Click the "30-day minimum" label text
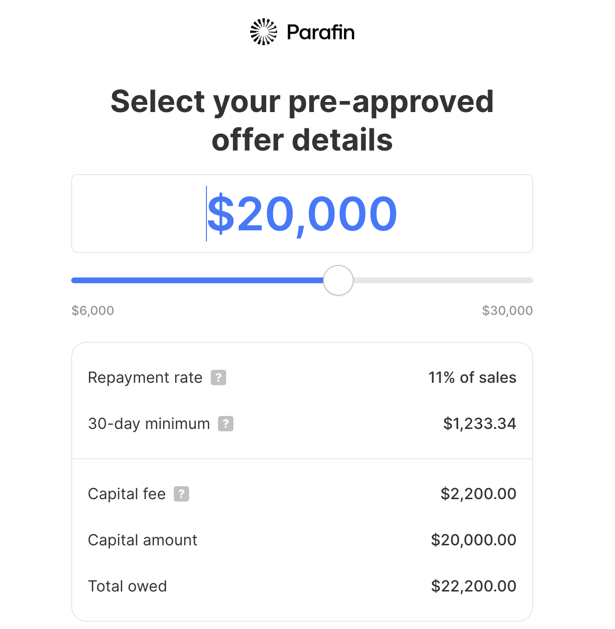Viewport: 615px width, 629px height. coord(149,424)
